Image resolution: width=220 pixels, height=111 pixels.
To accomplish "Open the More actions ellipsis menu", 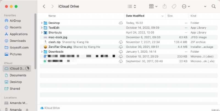I will click(186, 6).
